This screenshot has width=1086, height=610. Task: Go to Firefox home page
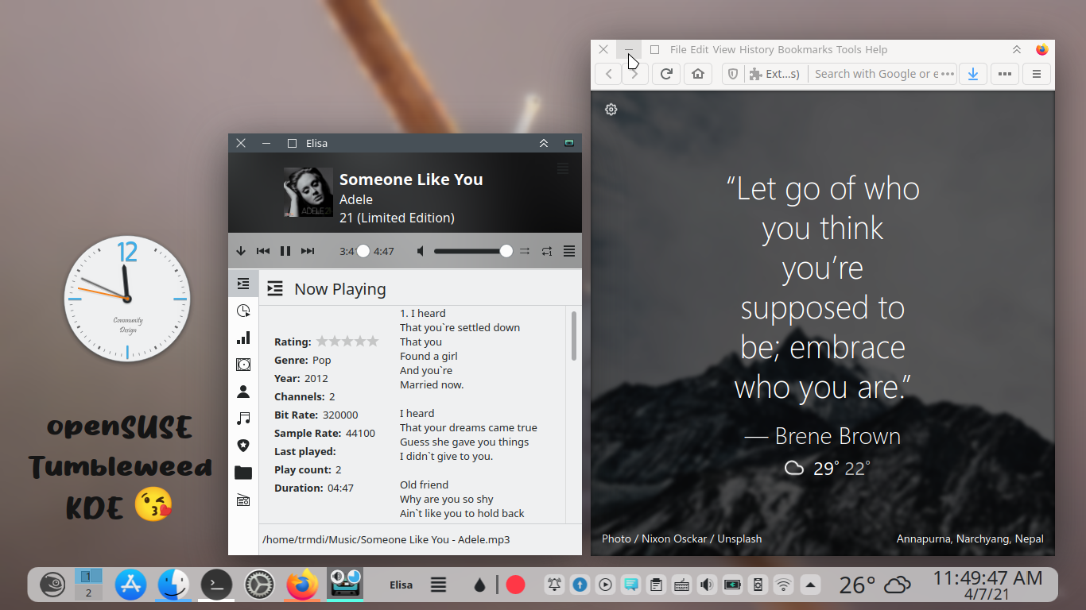click(x=698, y=74)
